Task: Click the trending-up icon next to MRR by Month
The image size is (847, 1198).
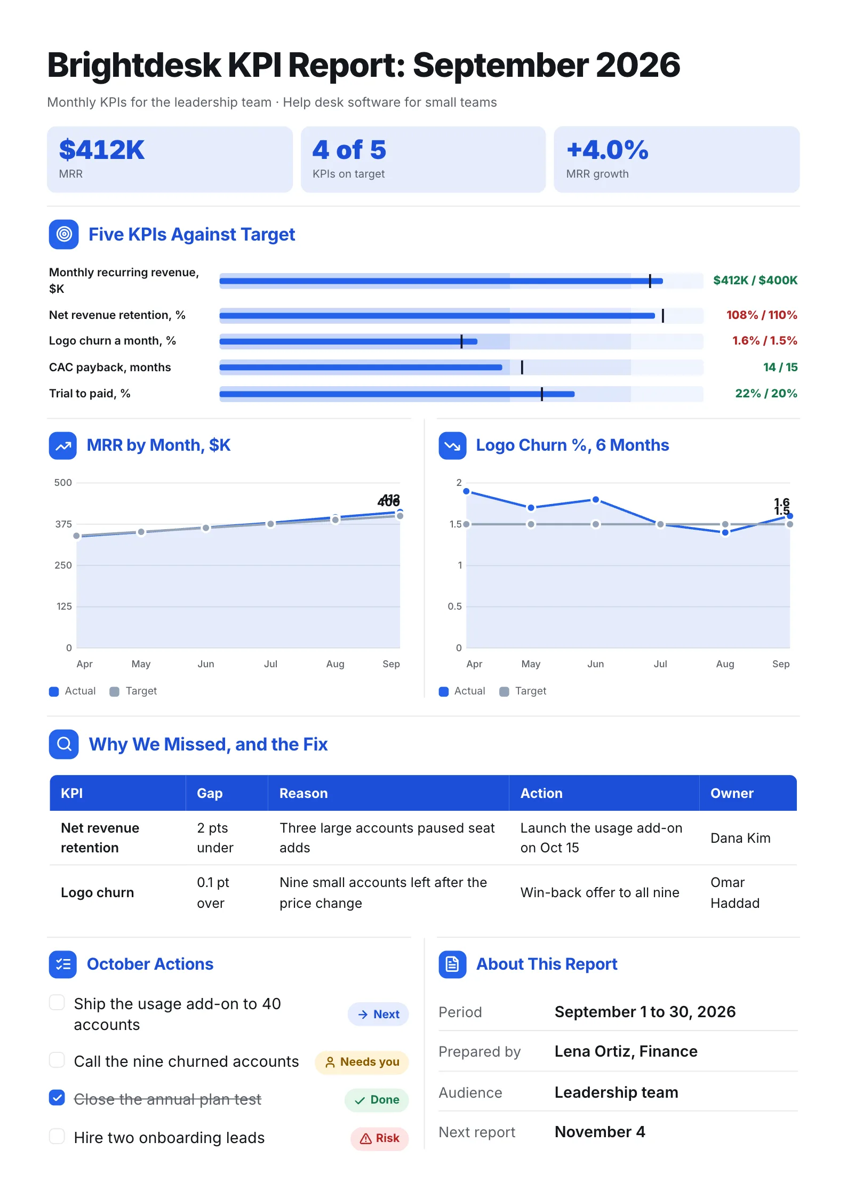Action: (x=63, y=445)
